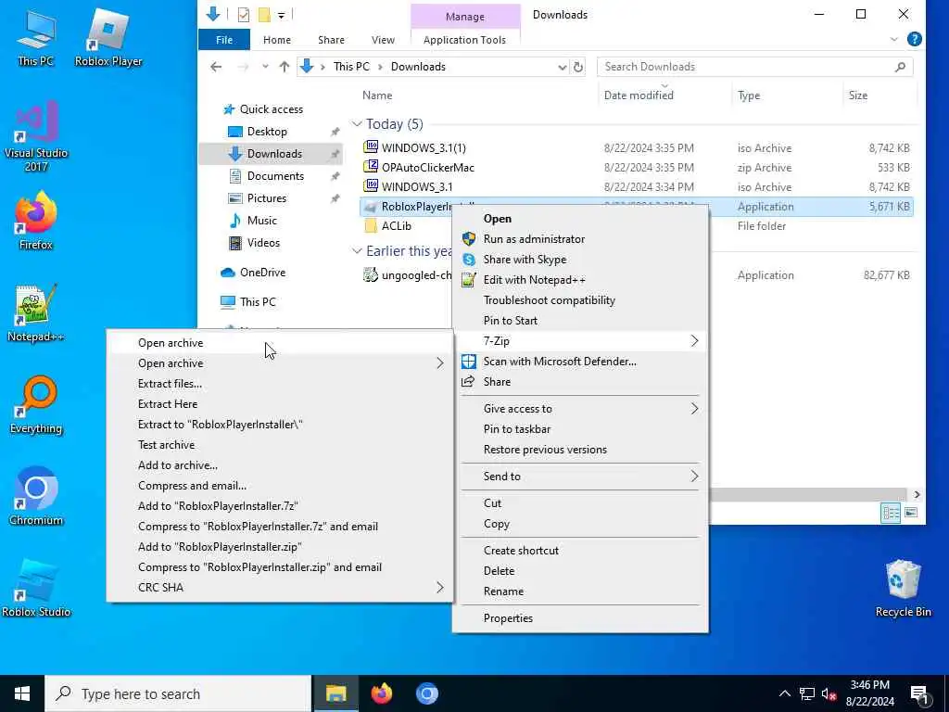
Task: Open customize quick access toolbar dropdown
Action: (282, 15)
